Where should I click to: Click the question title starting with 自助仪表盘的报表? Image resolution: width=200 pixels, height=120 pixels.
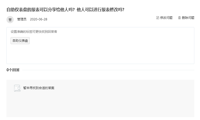tap(65, 10)
